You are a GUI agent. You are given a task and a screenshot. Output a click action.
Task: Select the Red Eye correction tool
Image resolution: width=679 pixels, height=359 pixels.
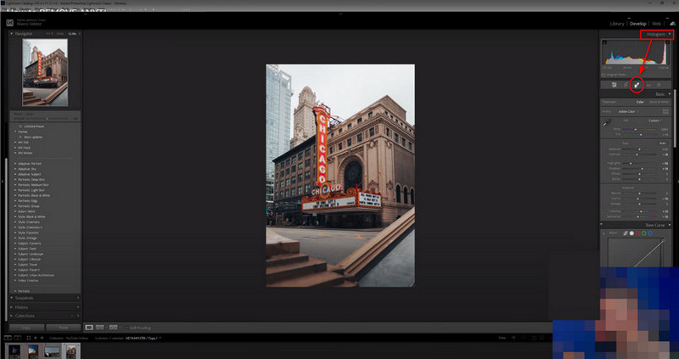[x=648, y=86]
